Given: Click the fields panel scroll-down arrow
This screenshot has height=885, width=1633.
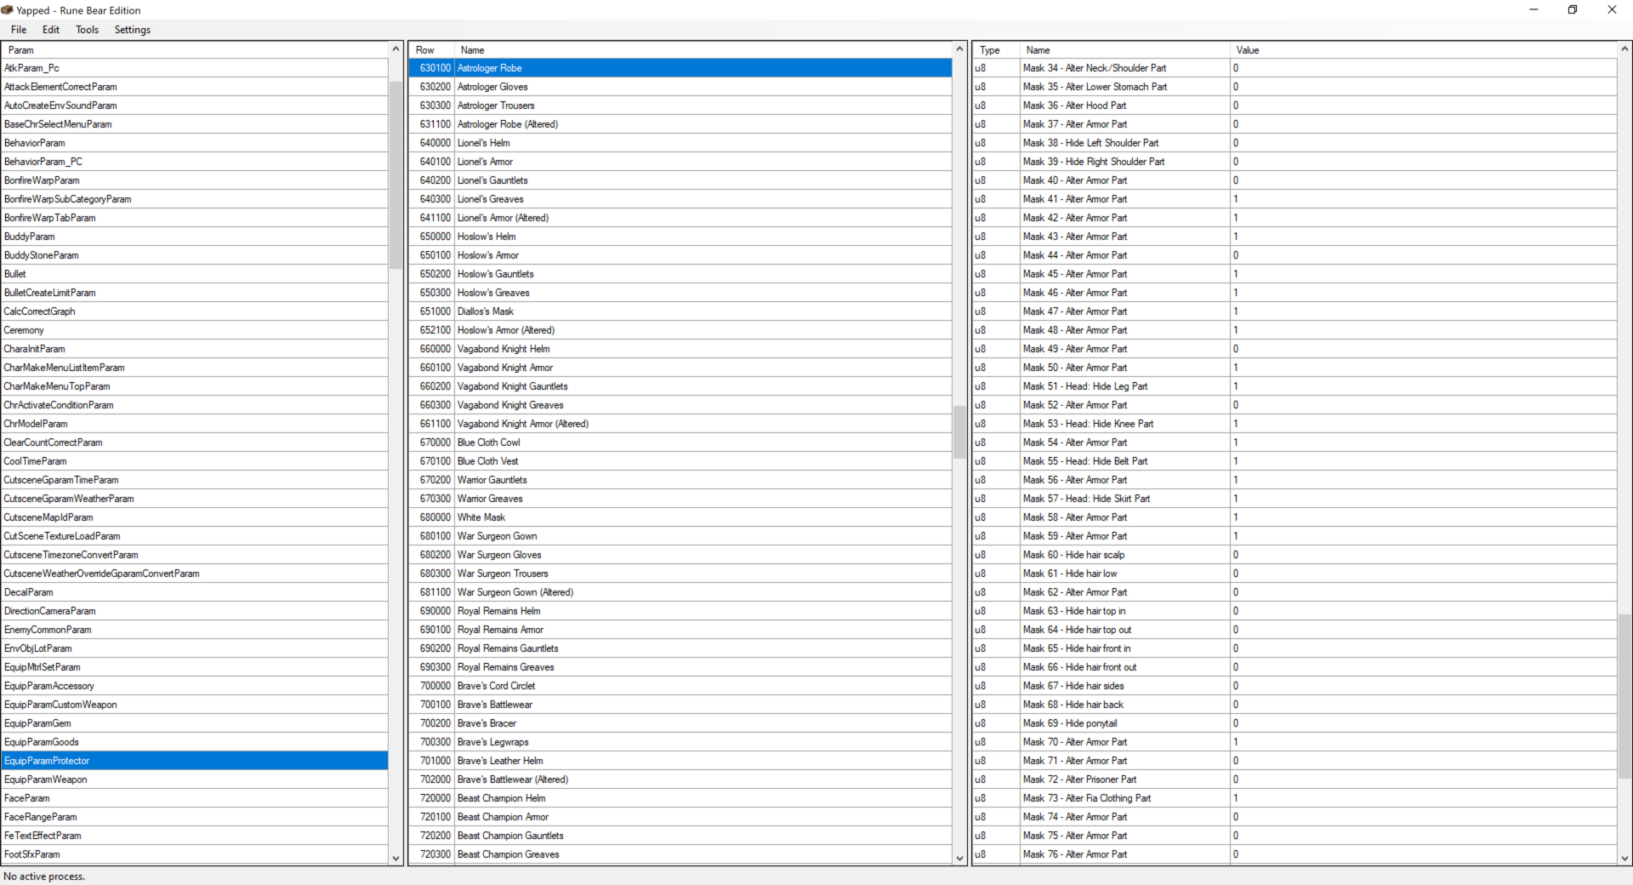Looking at the screenshot, I should pyautogui.click(x=1624, y=859).
